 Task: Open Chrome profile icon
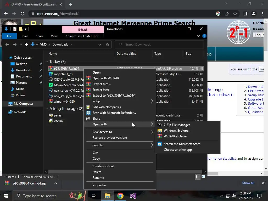[x=254, y=14]
